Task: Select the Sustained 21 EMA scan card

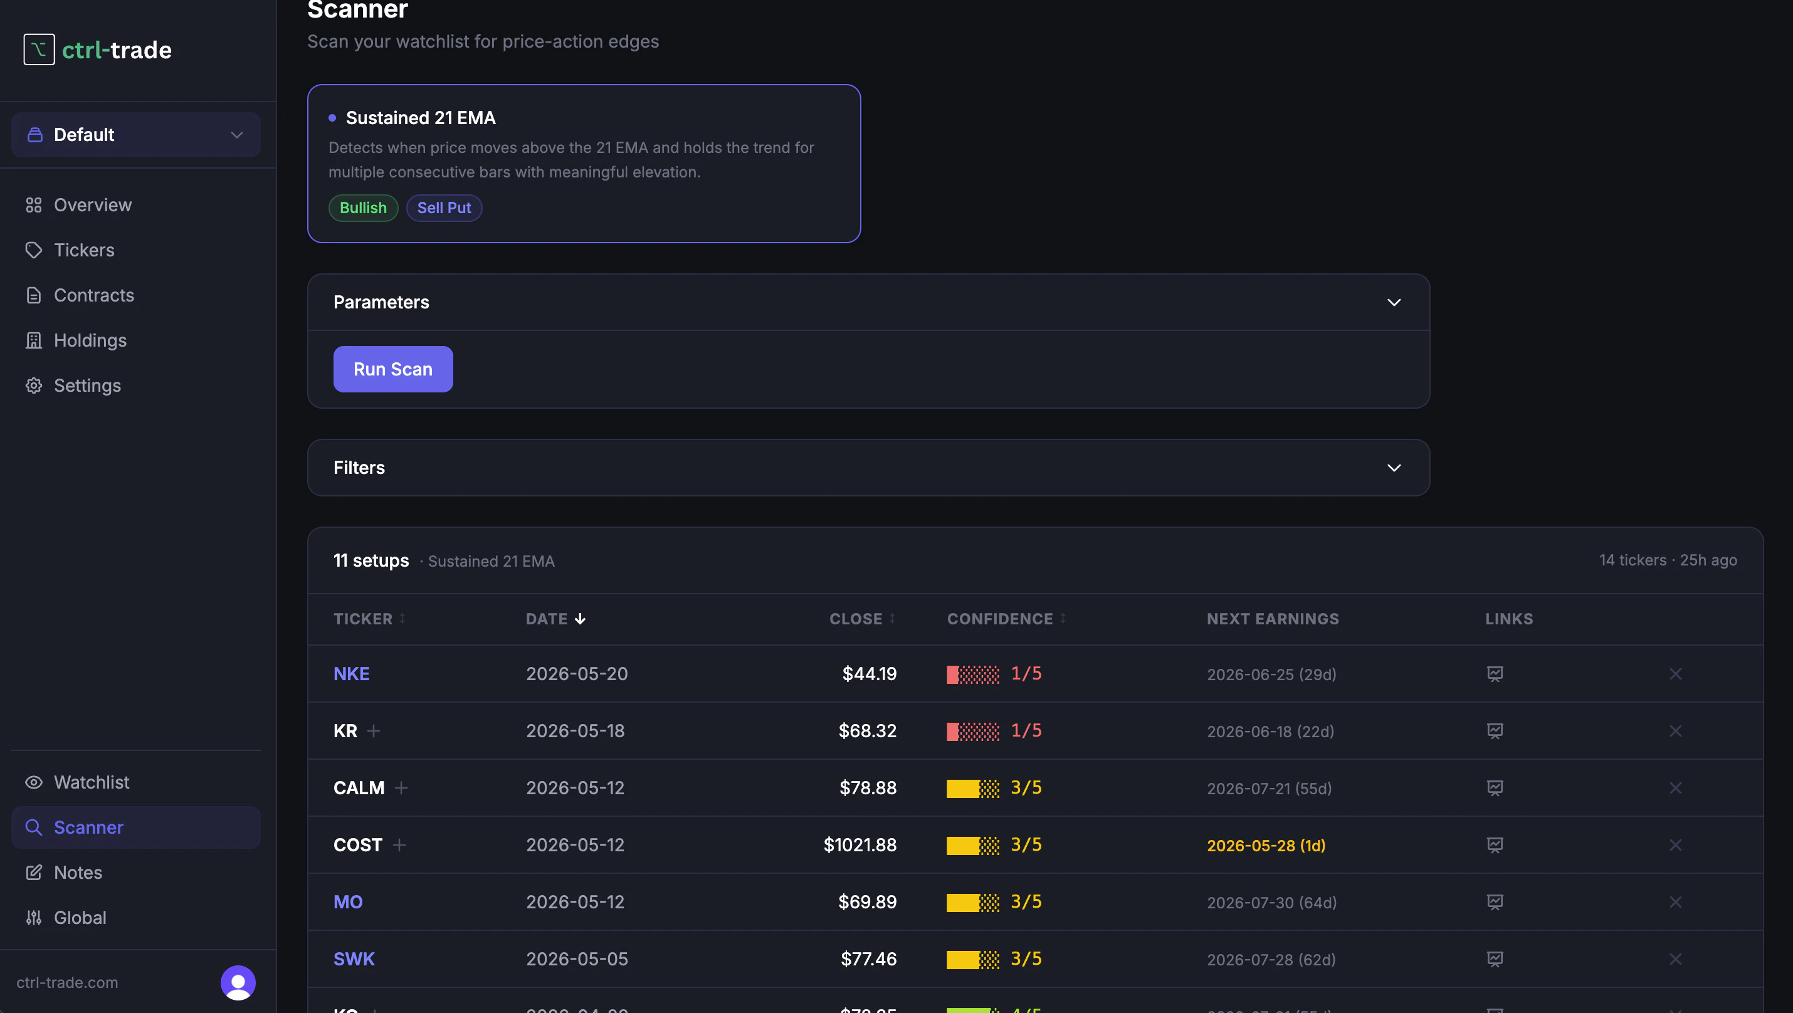Action: pos(584,164)
